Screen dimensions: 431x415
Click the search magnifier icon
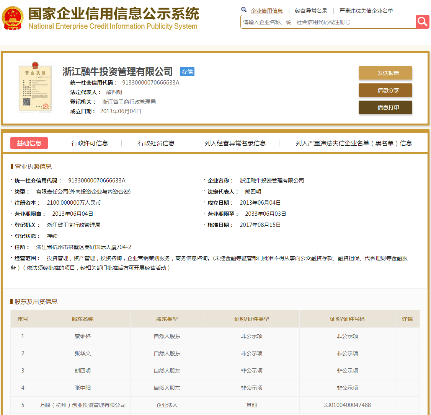(x=422, y=22)
